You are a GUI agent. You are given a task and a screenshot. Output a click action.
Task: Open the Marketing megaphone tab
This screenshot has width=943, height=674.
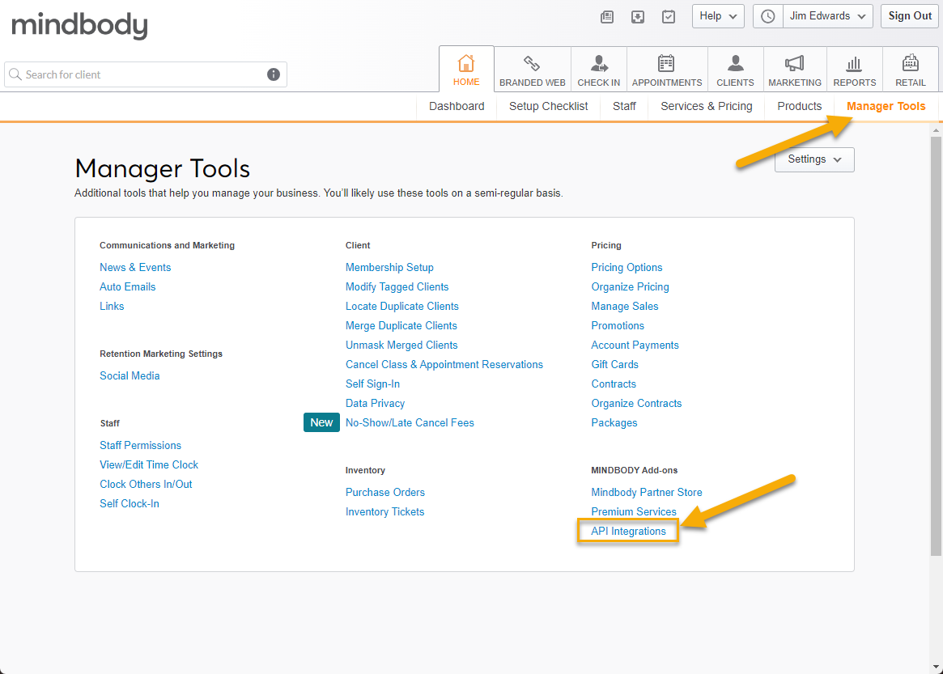[x=794, y=70]
